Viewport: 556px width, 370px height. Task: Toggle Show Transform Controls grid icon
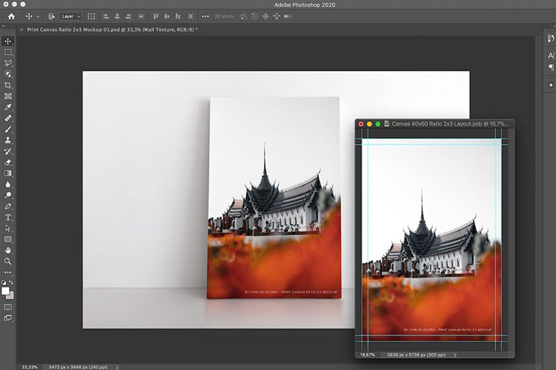coord(92,16)
